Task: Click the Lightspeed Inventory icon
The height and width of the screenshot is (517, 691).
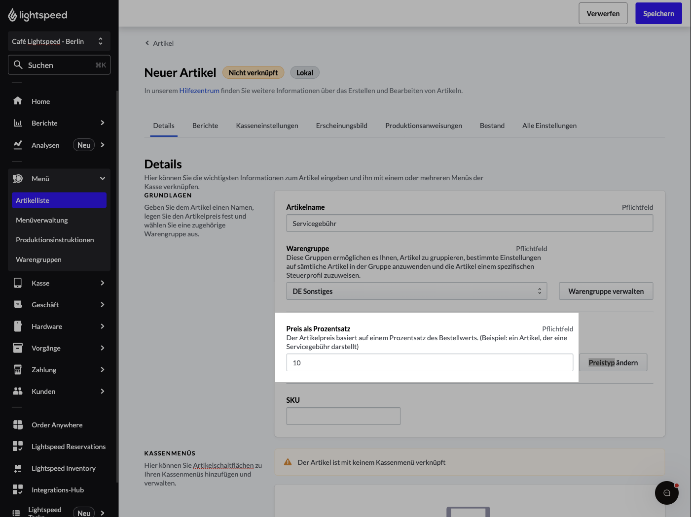Action: point(18,468)
